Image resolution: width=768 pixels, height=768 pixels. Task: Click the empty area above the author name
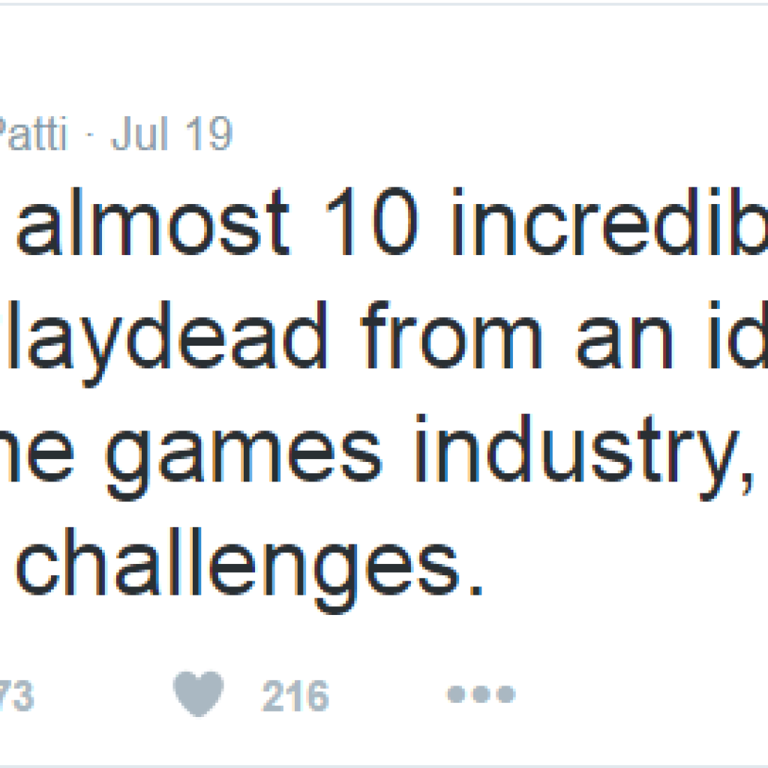[300, 60]
